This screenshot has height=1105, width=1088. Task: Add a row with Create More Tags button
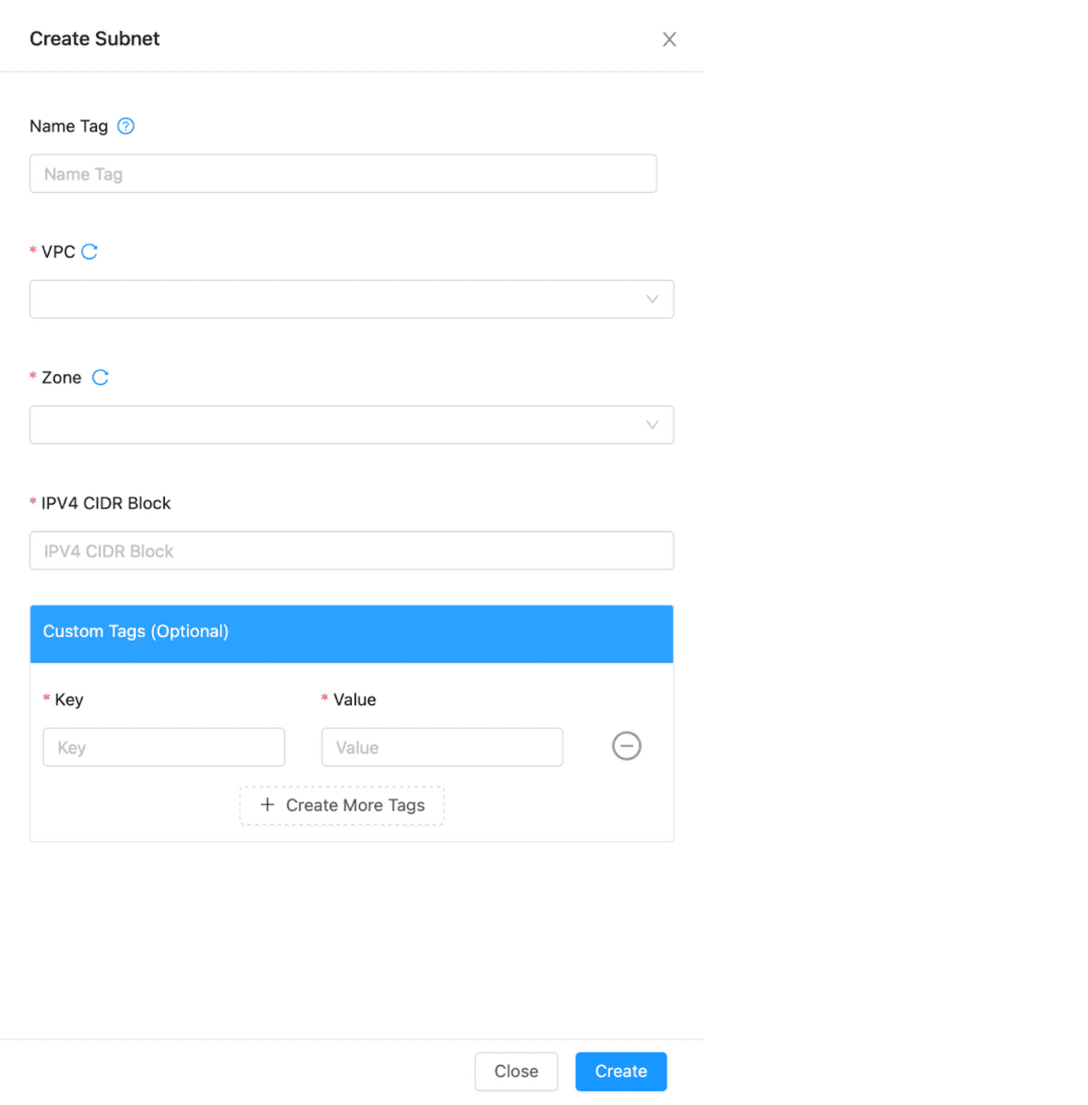point(342,805)
